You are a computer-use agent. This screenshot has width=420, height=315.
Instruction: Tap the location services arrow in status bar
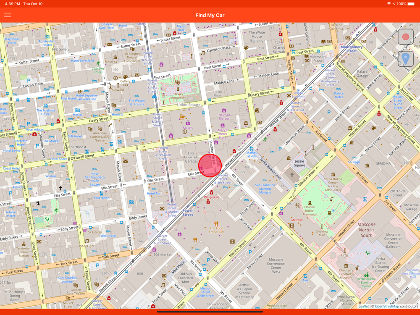pyautogui.click(x=394, y=4)
